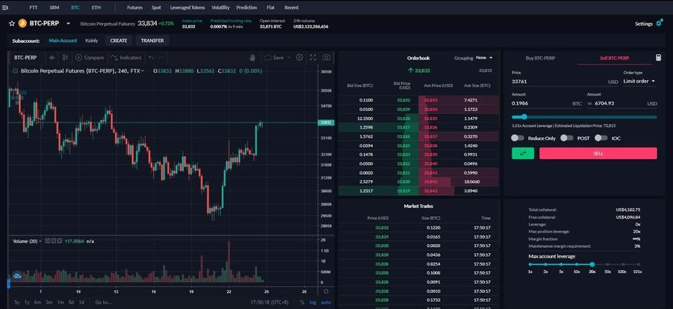673x309 pixels.
Task: Select the Main Account subaccount
Action: [x=63, y=41]
